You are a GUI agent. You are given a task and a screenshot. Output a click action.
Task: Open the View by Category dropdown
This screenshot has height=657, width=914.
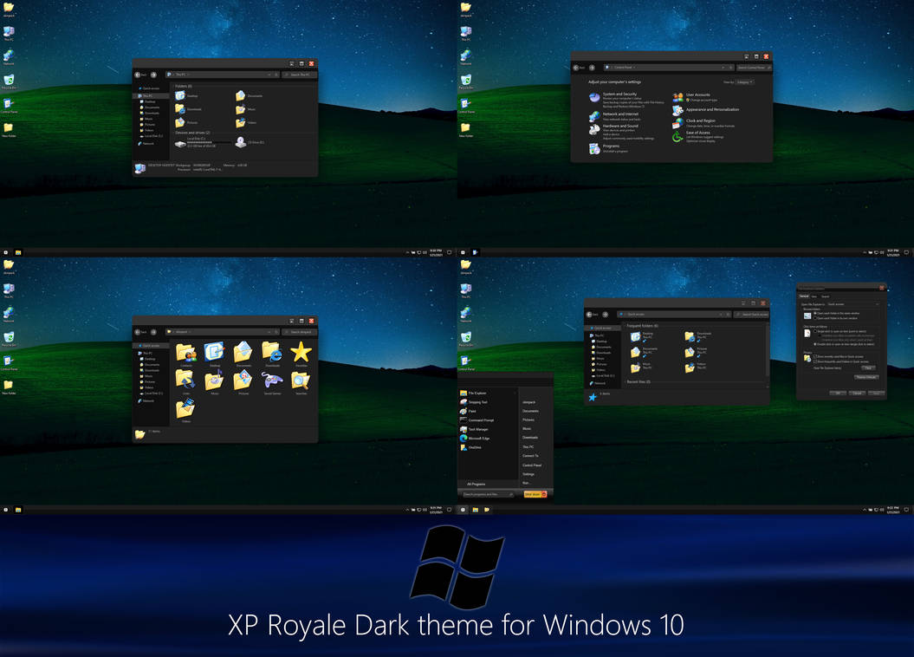pyautogui.click(x=744, y=81)
